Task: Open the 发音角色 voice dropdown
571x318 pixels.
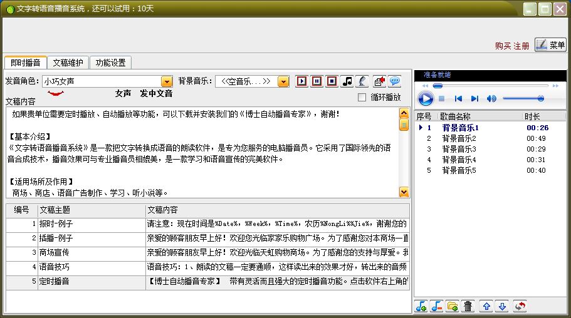Action: 167,81
